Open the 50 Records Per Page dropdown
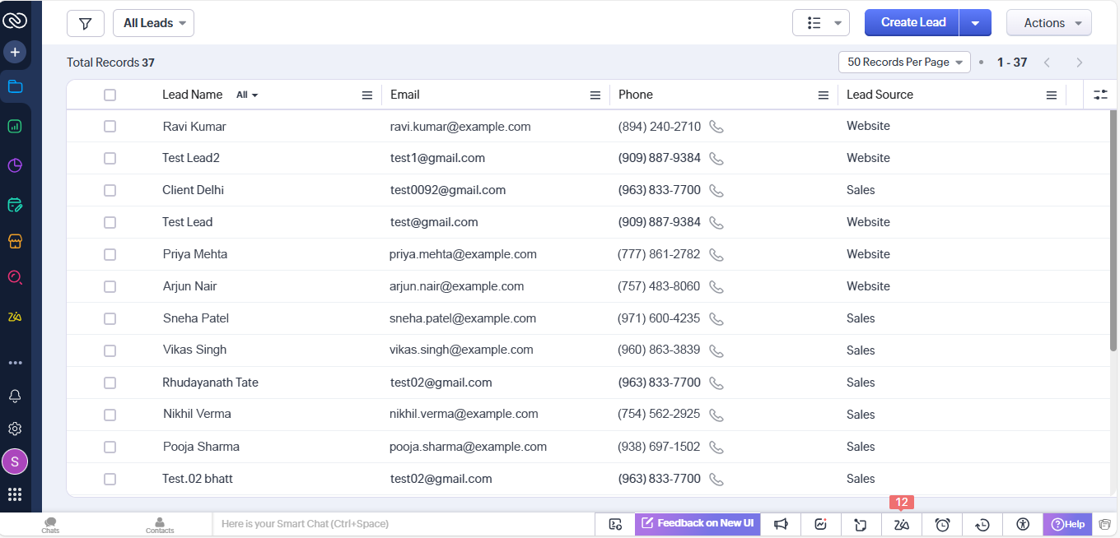 pyautogui.click(x=904, y=63)
